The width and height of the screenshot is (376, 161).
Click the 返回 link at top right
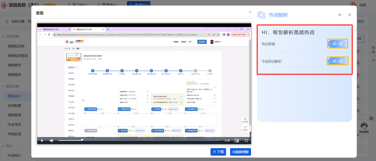(361, 21)
